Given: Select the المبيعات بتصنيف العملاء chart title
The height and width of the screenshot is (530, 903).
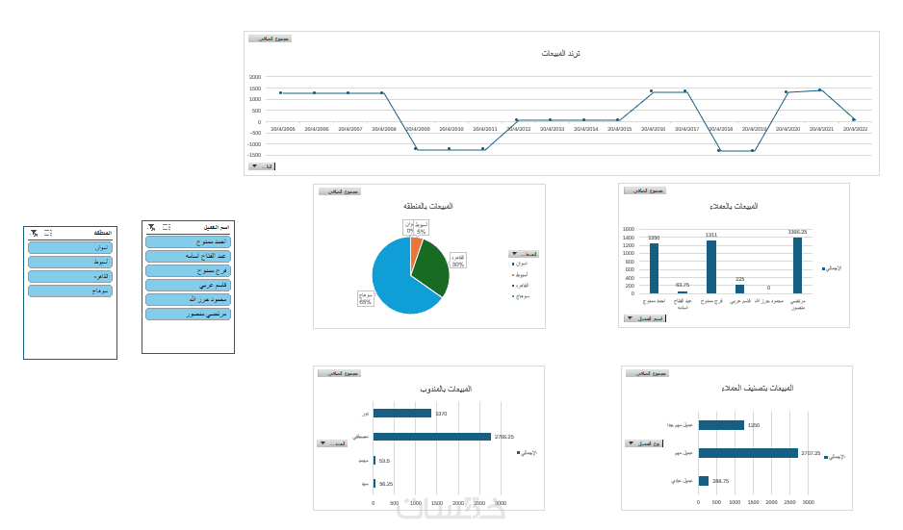Looking at the screenshot, I should (x=758, y=388).
